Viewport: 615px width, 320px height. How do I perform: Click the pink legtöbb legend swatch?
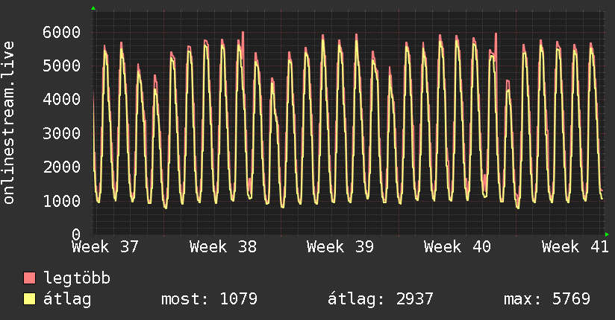pos(29,278)
